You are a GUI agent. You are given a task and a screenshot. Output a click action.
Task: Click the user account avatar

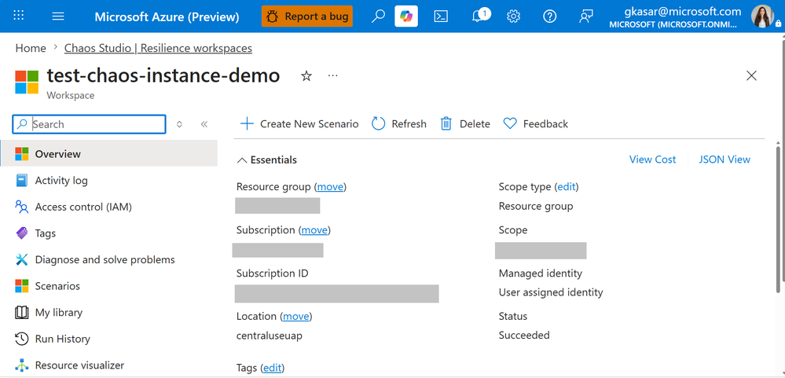[x=762, y=16]
